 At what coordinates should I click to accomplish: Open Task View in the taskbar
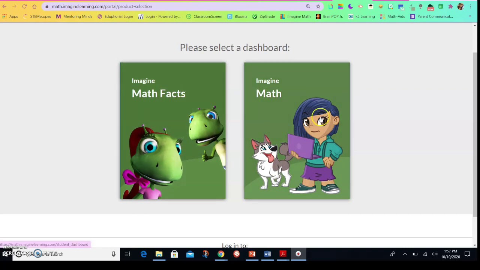pyautogui.click(x=127, y=254)
